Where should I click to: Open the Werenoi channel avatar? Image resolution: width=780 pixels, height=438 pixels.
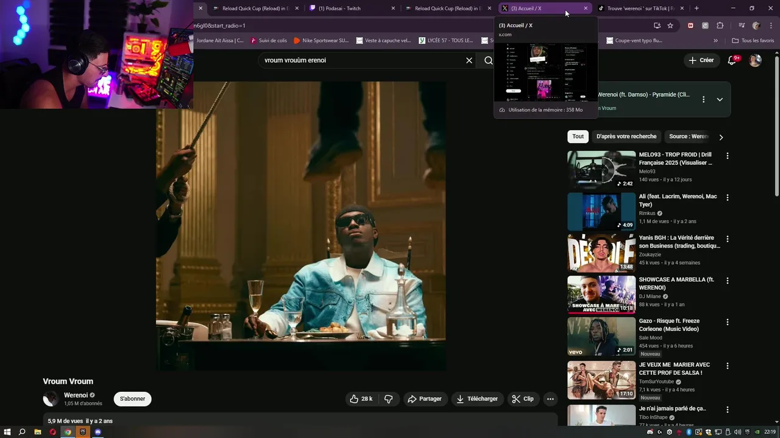(x=51, y=399)
